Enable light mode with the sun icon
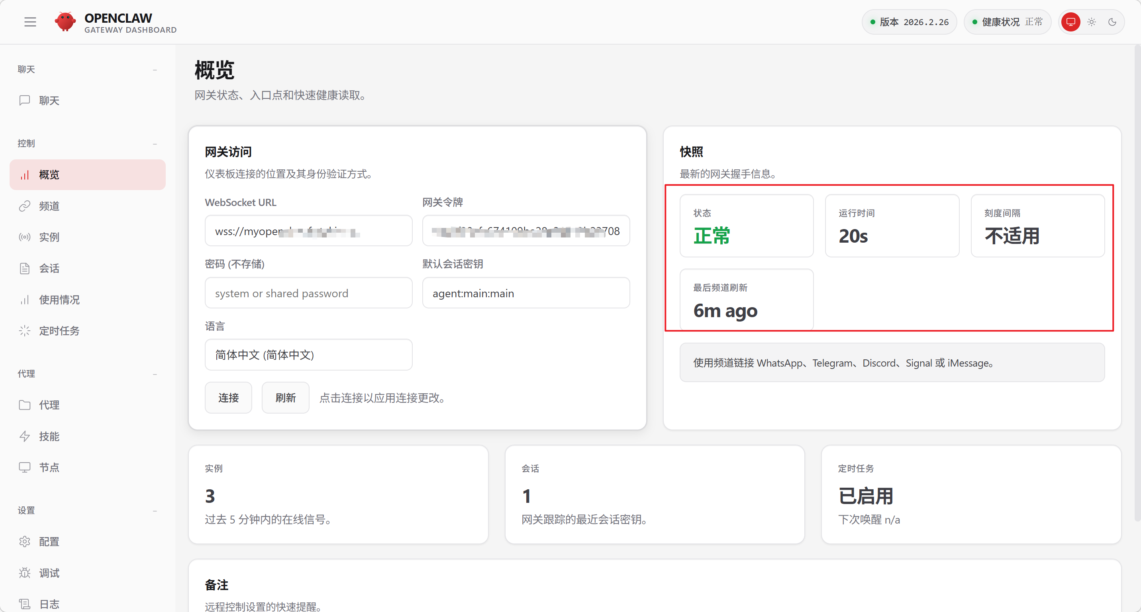The height and width of the screenshot is (612, 1141). 1091,21
